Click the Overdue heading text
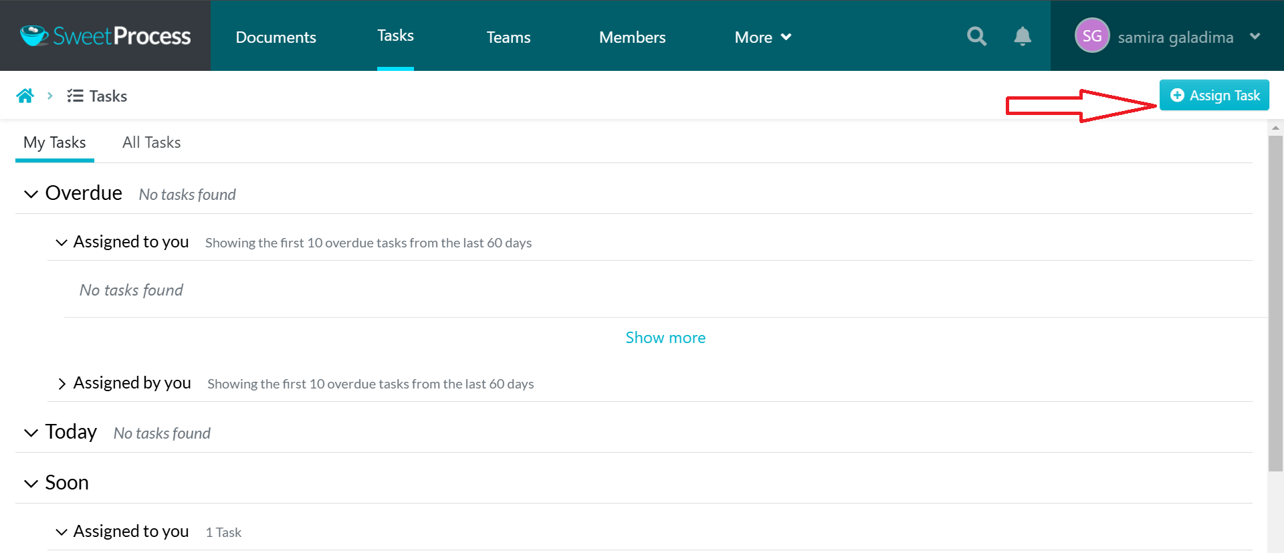Viewport: 1284px width, 553px height. point(84,193)
